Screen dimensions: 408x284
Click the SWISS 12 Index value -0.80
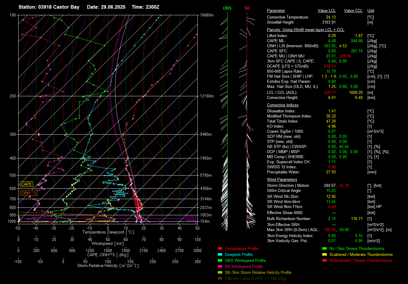click(331, 167)
